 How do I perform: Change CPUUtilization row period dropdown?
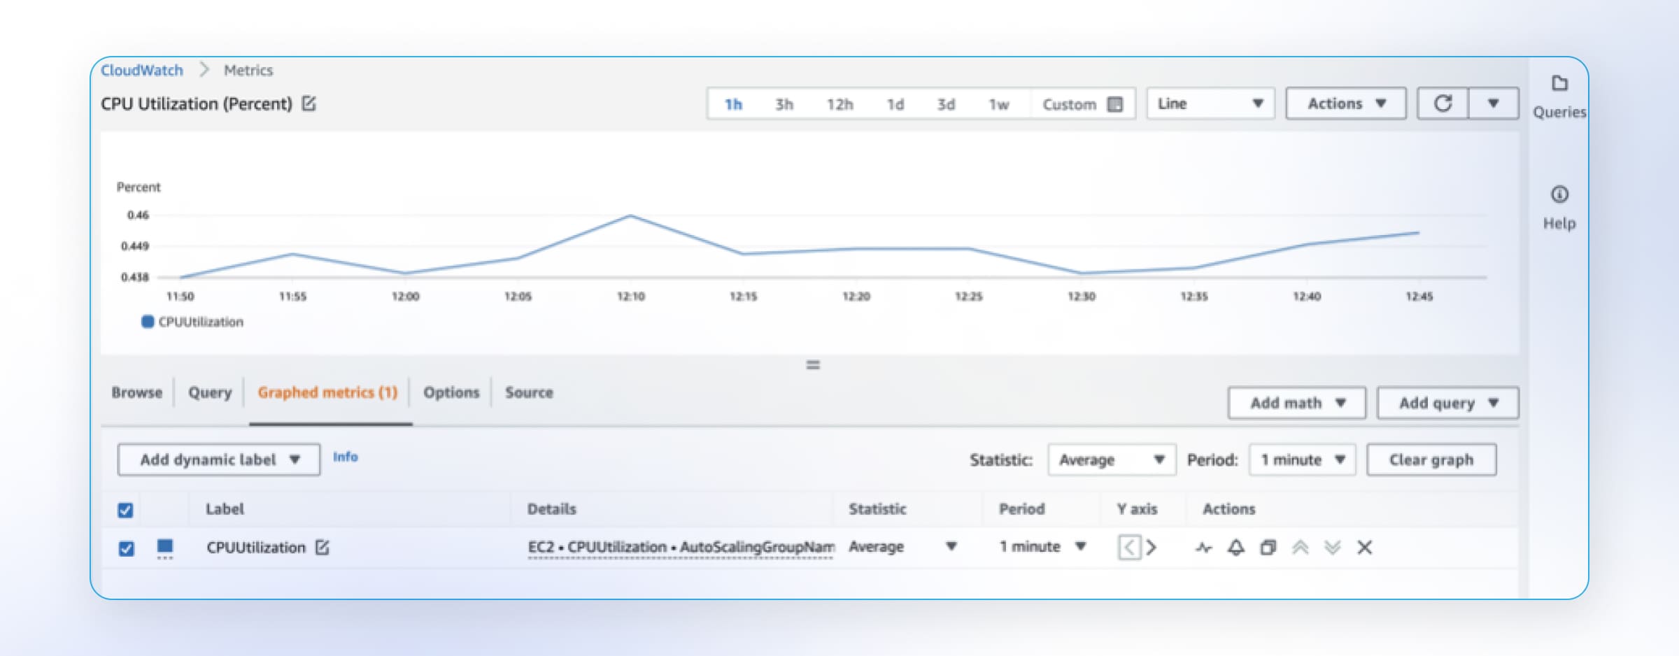click(1042, 547)
